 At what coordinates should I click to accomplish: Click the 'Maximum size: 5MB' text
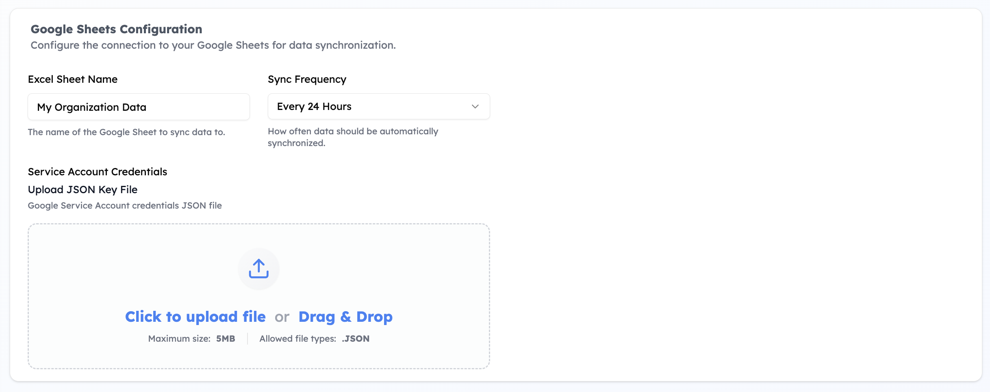point(191,339)
